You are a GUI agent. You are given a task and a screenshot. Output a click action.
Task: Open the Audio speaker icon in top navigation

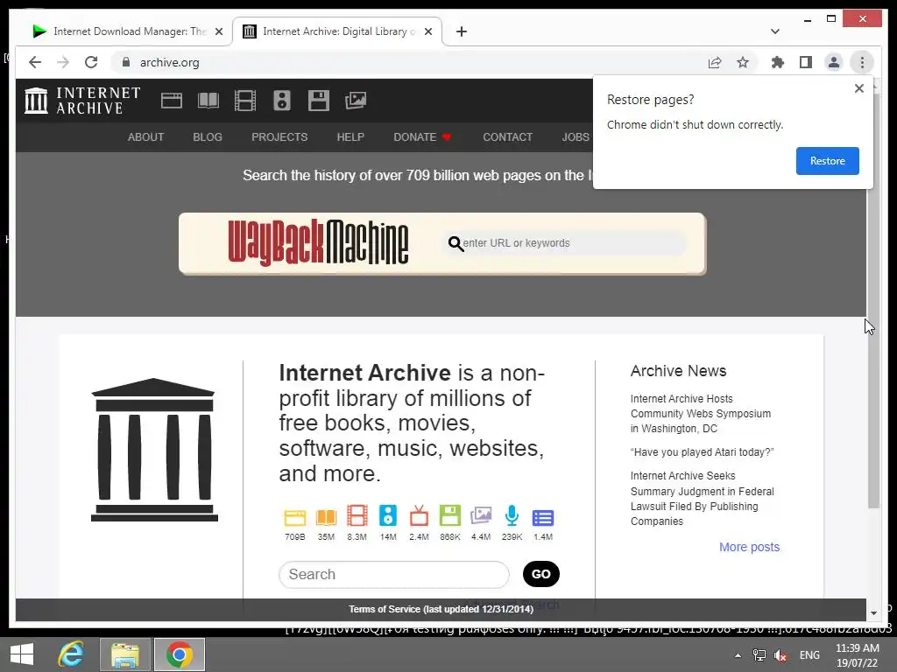(281, 101)
